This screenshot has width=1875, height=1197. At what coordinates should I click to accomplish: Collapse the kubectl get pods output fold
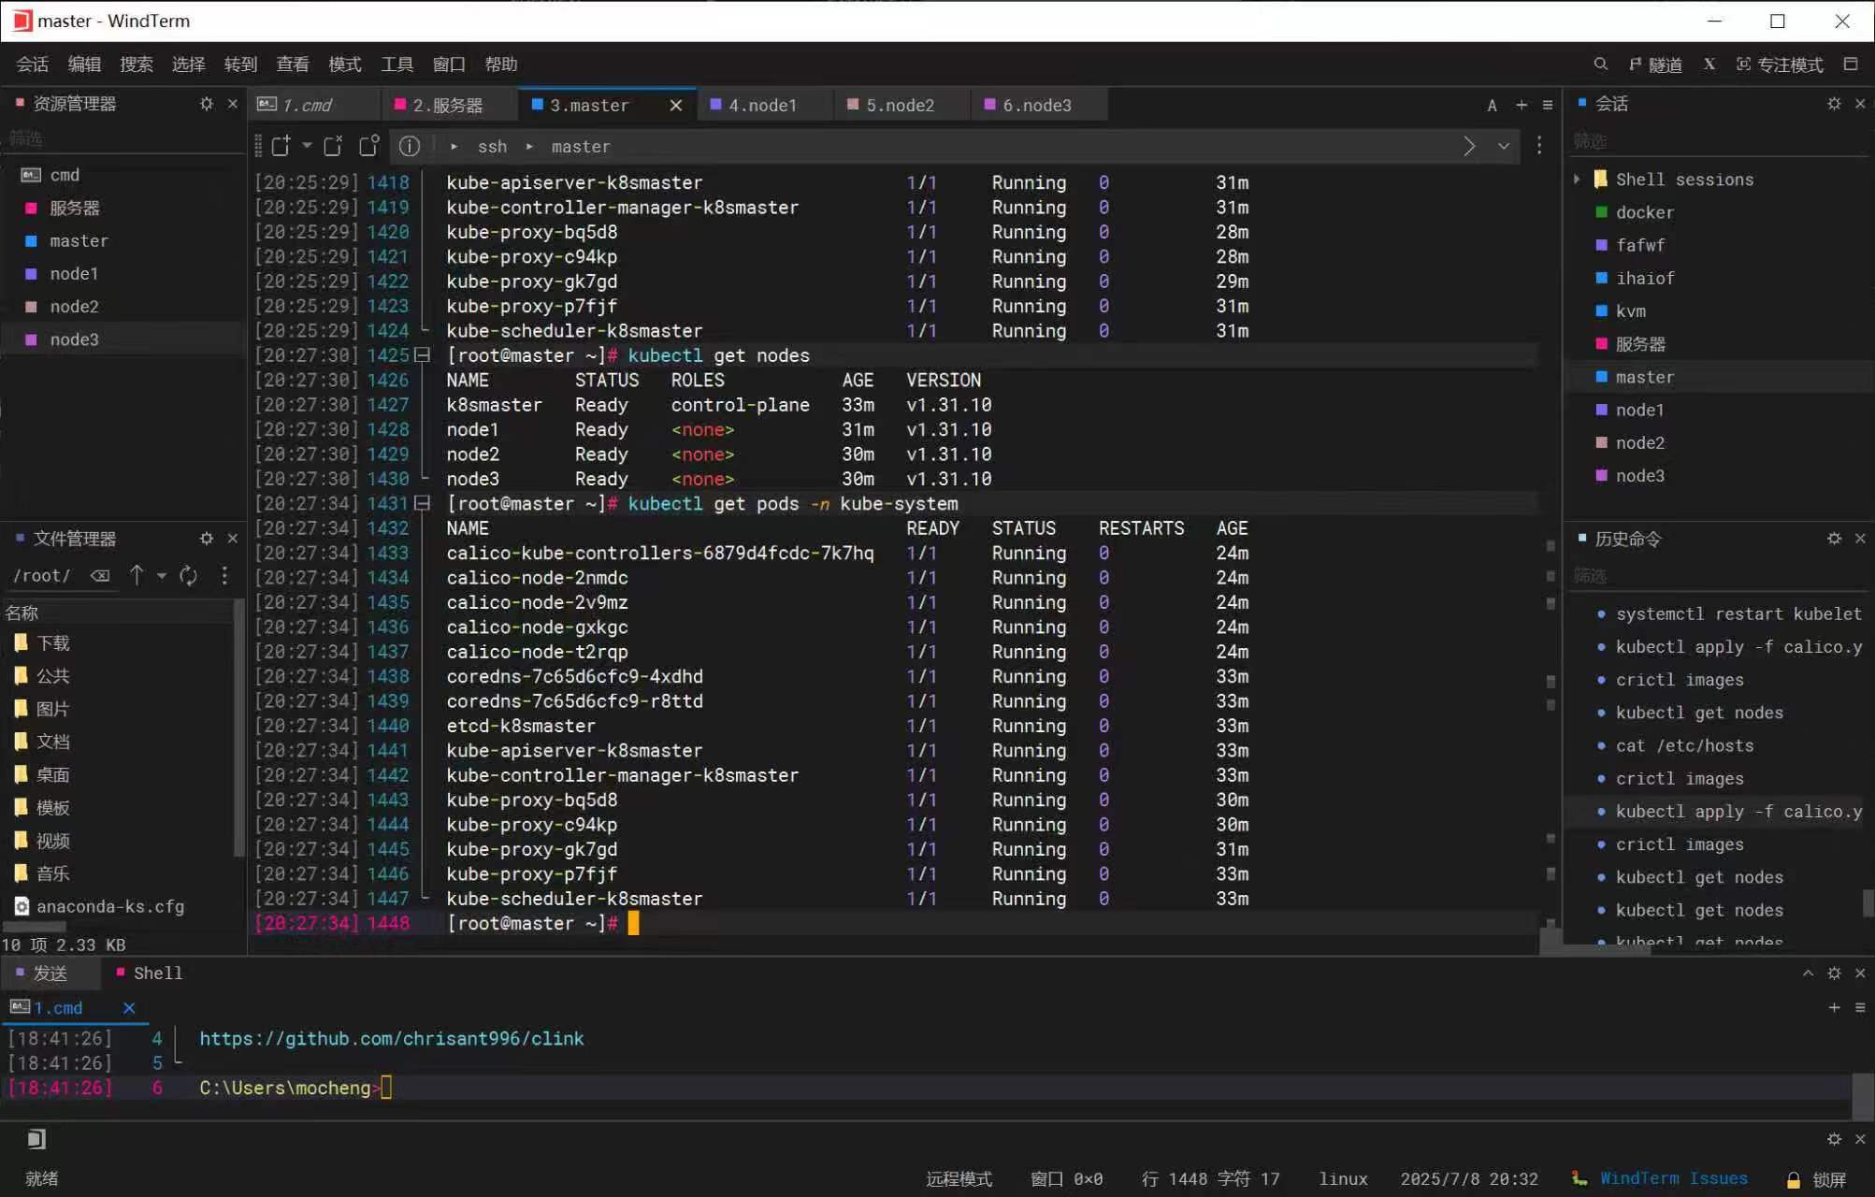pyautogui.click(x=422, y=503)
